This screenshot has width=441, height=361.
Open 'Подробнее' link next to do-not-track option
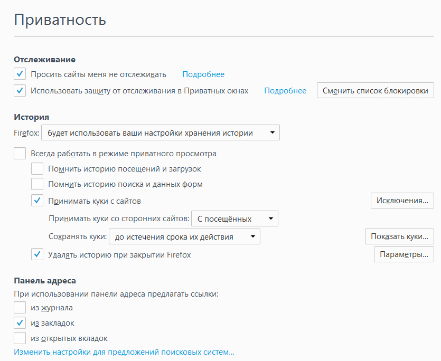(203, 74)
